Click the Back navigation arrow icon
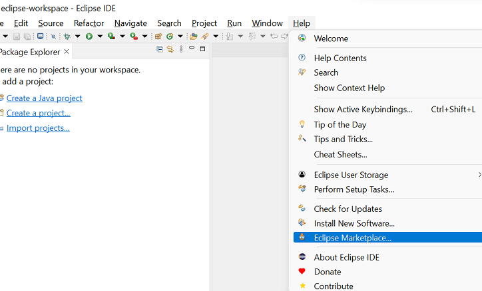482x291 pixels. tap(274, 36)
